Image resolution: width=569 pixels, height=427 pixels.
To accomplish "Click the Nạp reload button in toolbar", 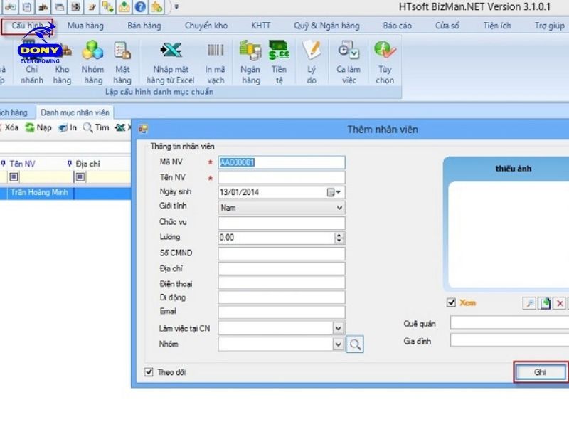I will 38,128.
